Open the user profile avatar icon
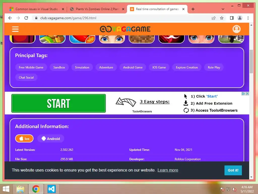The image size is (258, 194). 236,29
